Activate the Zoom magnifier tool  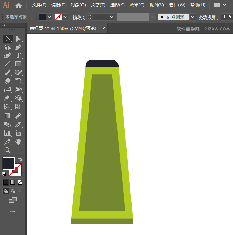(7, 150)
